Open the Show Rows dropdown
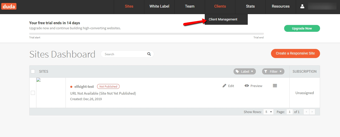Screen dimensions: 340x137 pyautogui.click(x=268, y=112)
